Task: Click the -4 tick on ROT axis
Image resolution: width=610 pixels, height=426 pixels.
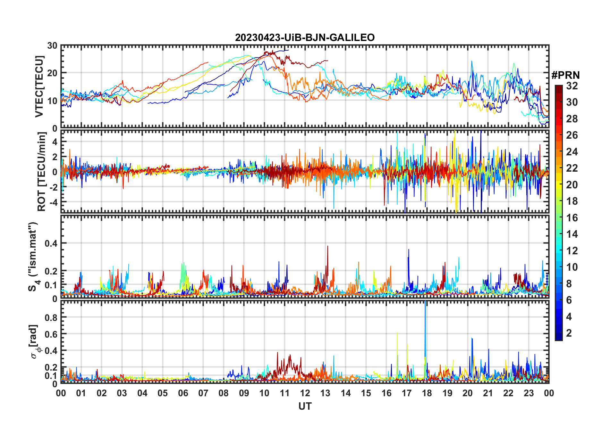Action: 53,202
